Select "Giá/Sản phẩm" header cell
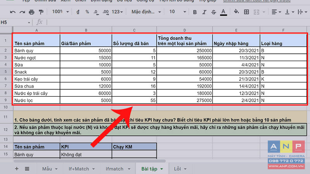The image size is (310, 174). pos(86,41)
